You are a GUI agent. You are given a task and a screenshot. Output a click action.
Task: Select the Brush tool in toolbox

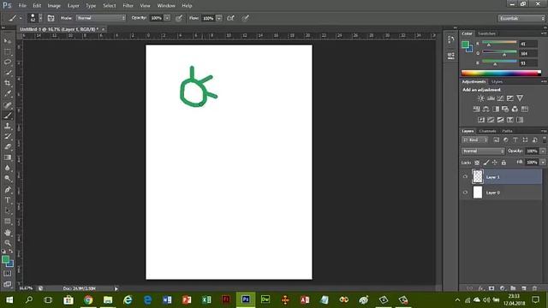click(x=8, y=115)
